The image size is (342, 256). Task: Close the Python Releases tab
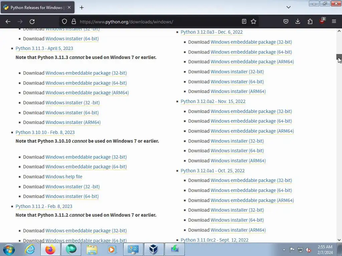[x=69, y=7]
